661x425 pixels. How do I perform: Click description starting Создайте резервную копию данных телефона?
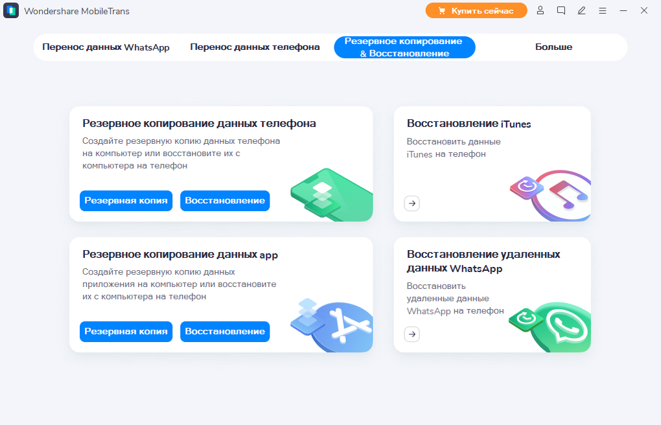point(181,153)
